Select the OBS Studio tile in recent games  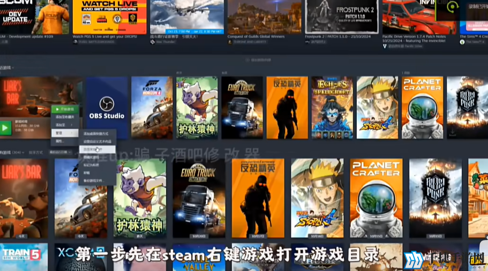(107, 108)
